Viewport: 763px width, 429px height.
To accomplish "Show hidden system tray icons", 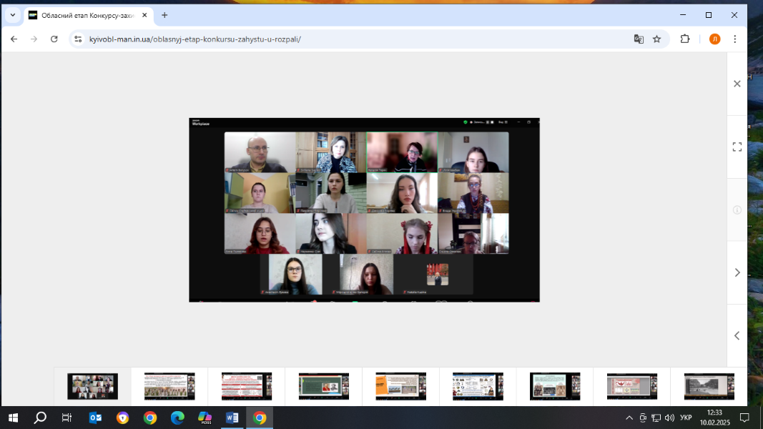I will tap(629, 418).
